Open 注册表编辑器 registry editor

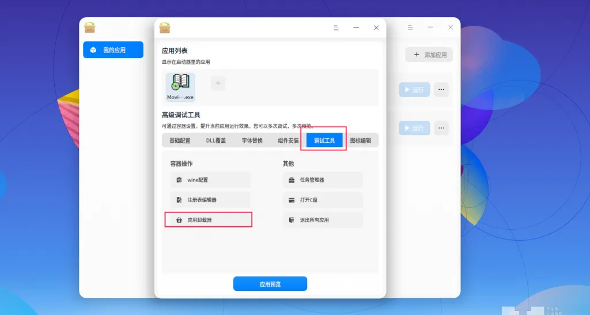point(210,200)
